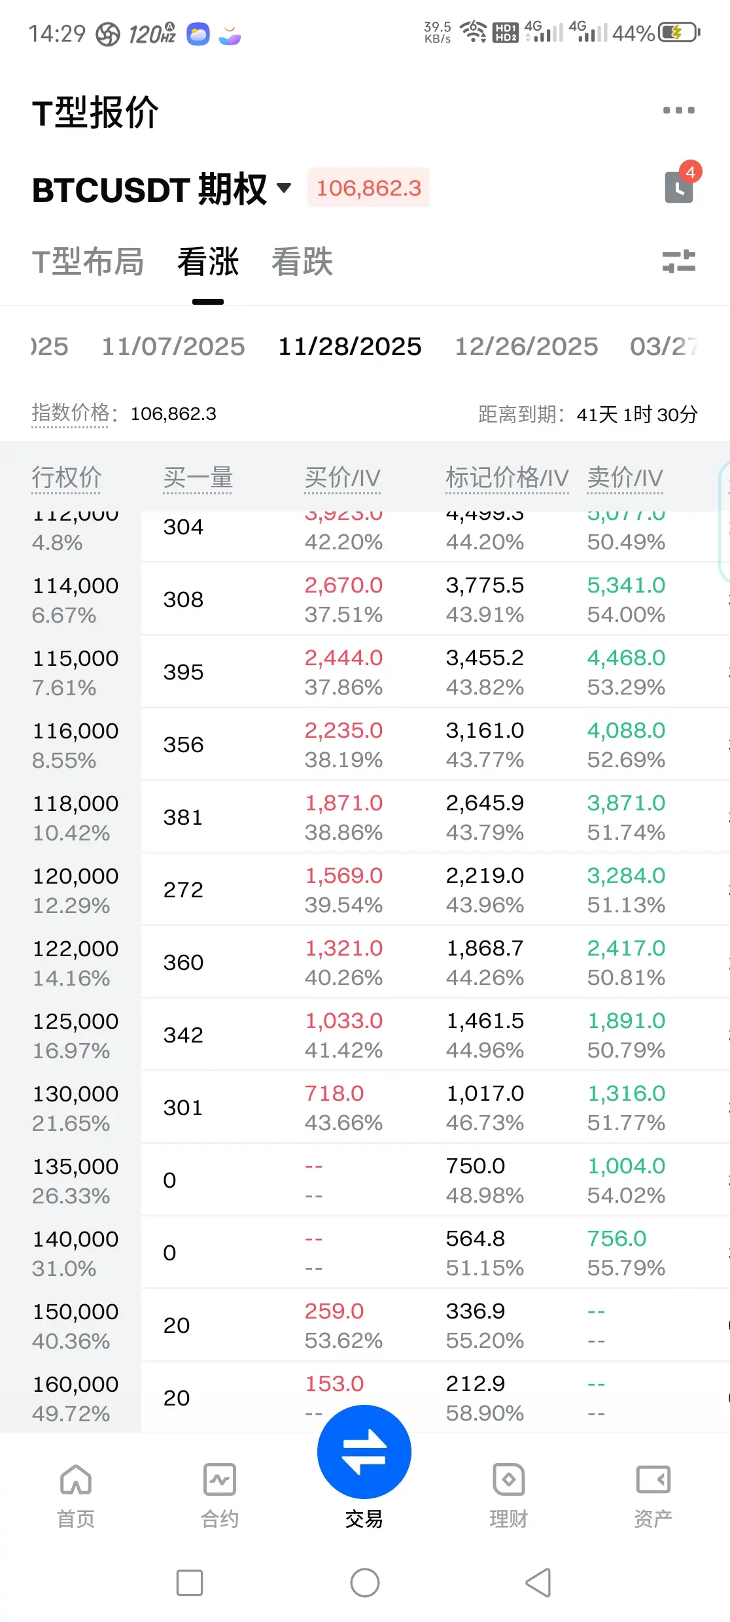The height and width of the screenshot is (1622, 730).
Task: Tap the Android home circle button
Action: tap(365, 1583)
